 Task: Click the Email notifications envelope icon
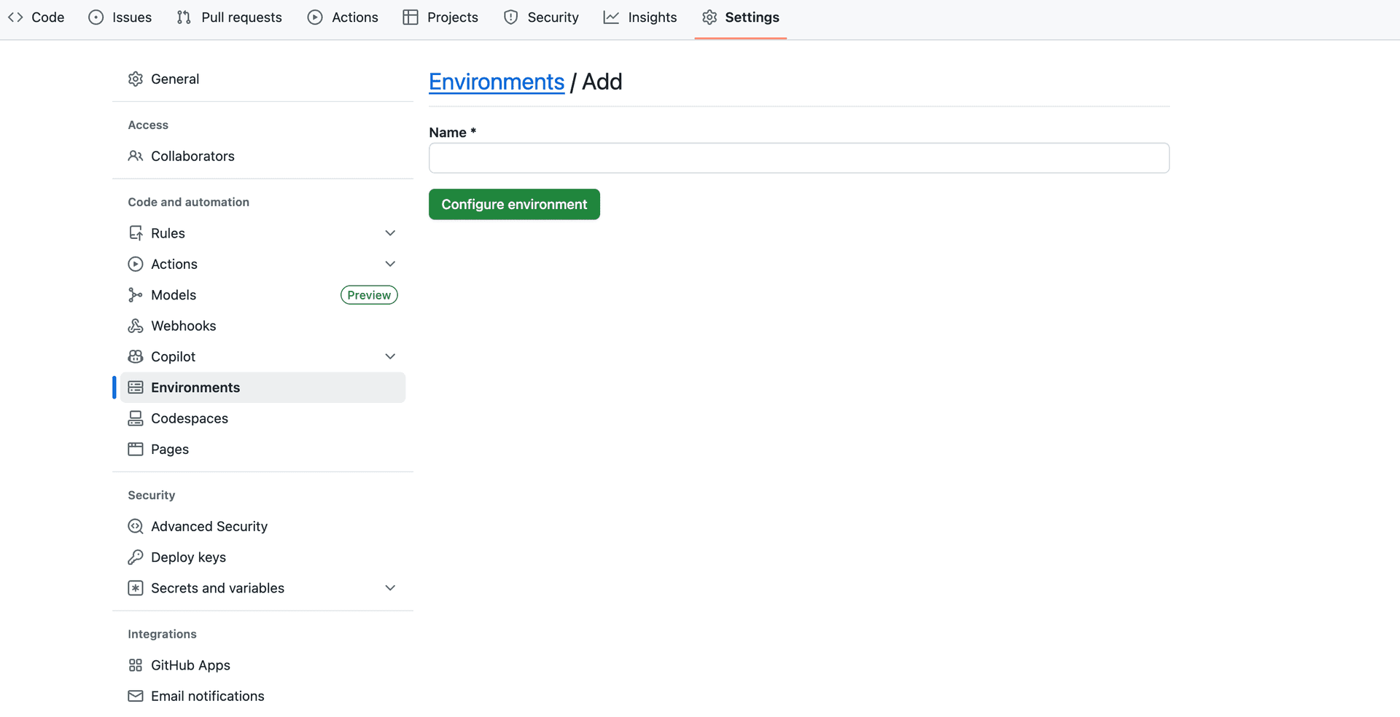coord(136,696)
